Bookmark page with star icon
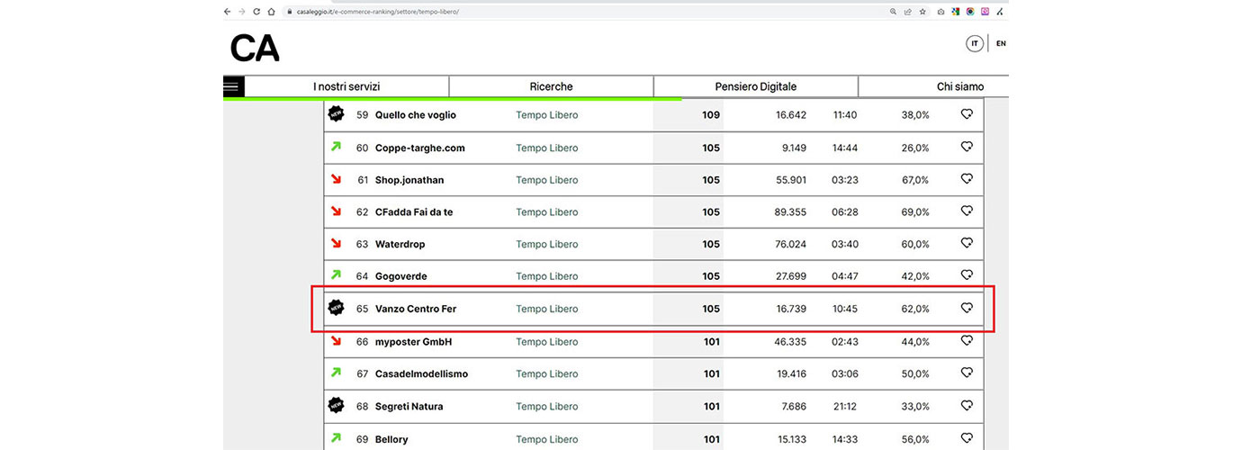Screen dimensions: 1233x450 (x=922, y=12)
